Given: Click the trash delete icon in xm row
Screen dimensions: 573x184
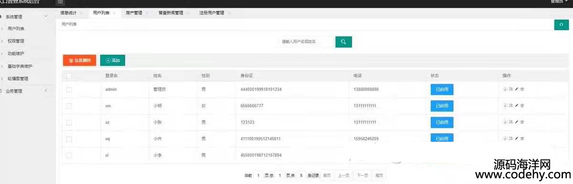Looking at the screenshot, I should click(522, 106).
